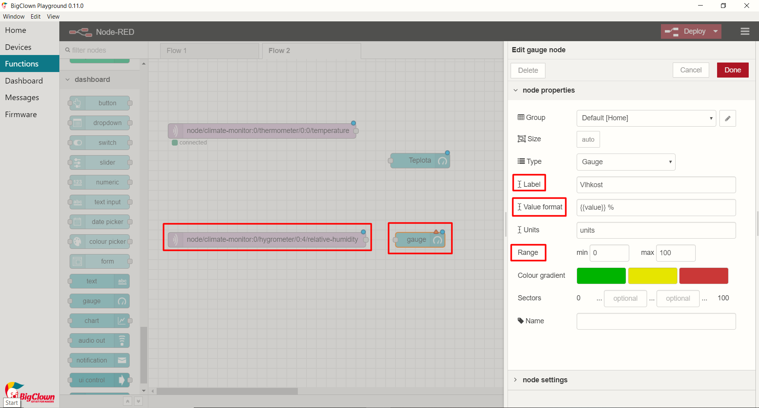This screenshot has height=408, width=759.
Task: Select the button node in the palette
Action: (x=100, y=103)
